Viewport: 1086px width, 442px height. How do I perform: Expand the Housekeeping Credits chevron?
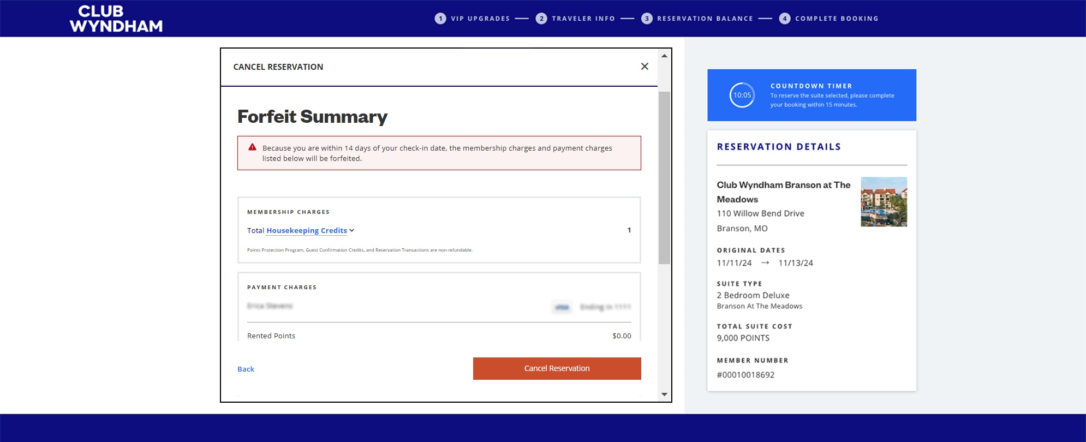coord(352,230)
